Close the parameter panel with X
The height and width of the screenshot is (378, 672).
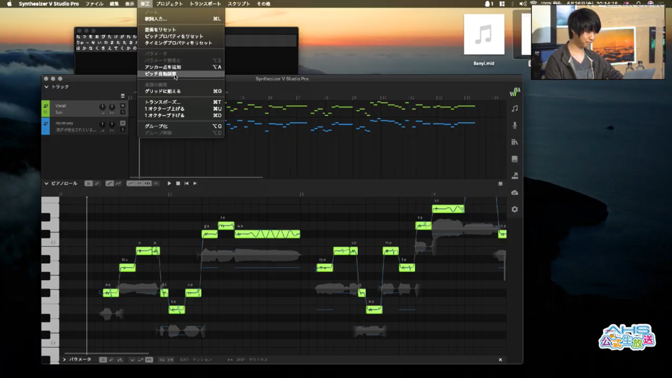tap(500, 360)
